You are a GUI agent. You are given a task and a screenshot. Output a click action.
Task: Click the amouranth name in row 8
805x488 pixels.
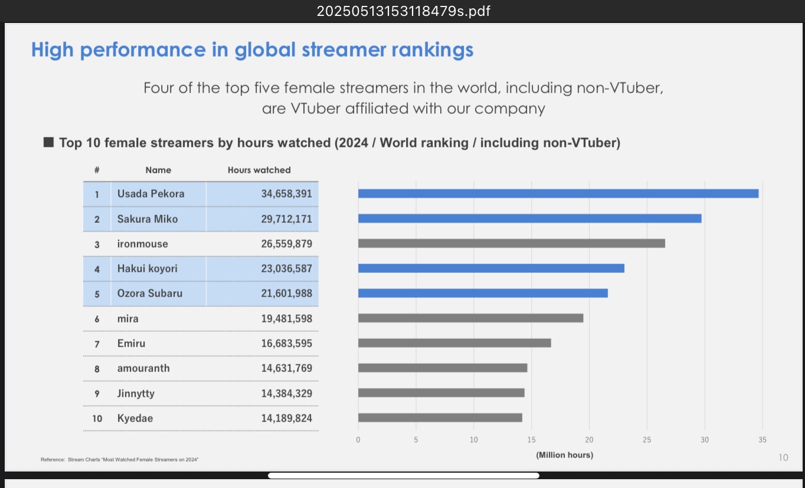[143, 368]
